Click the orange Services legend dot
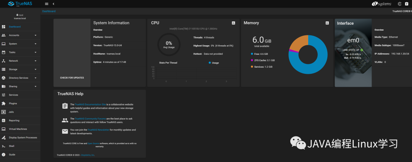Screen dimensions: 412x162 (252, 67)
